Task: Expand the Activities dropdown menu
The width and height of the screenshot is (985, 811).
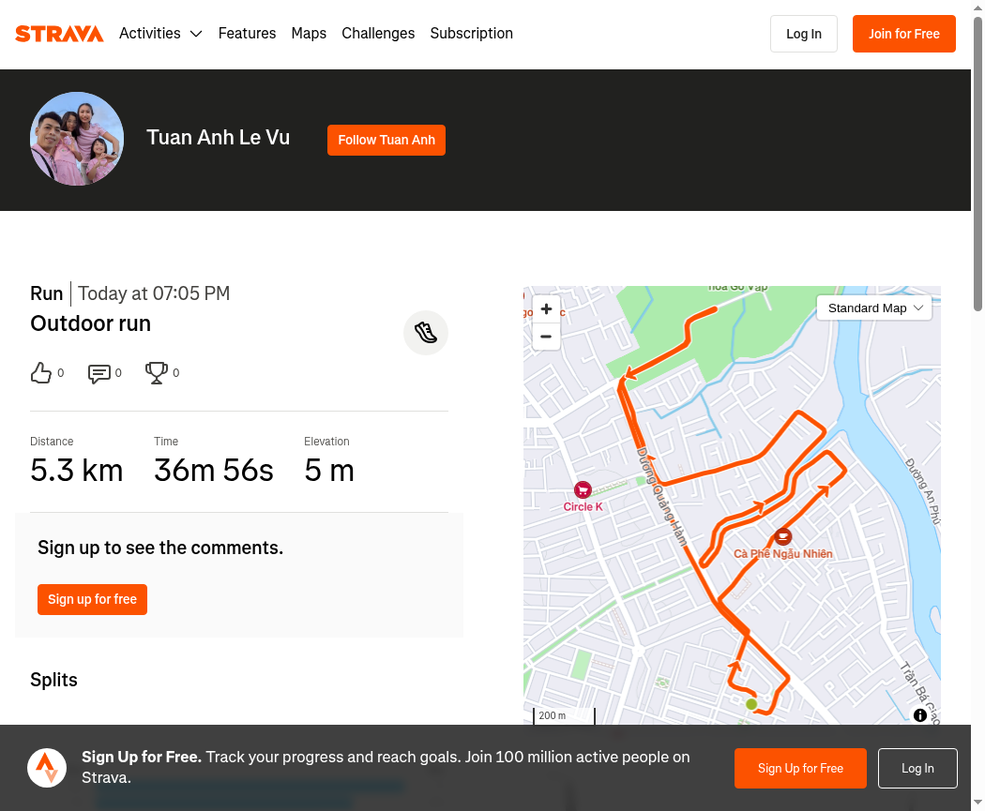Action: pyautogui.click(x=160, y=33)
